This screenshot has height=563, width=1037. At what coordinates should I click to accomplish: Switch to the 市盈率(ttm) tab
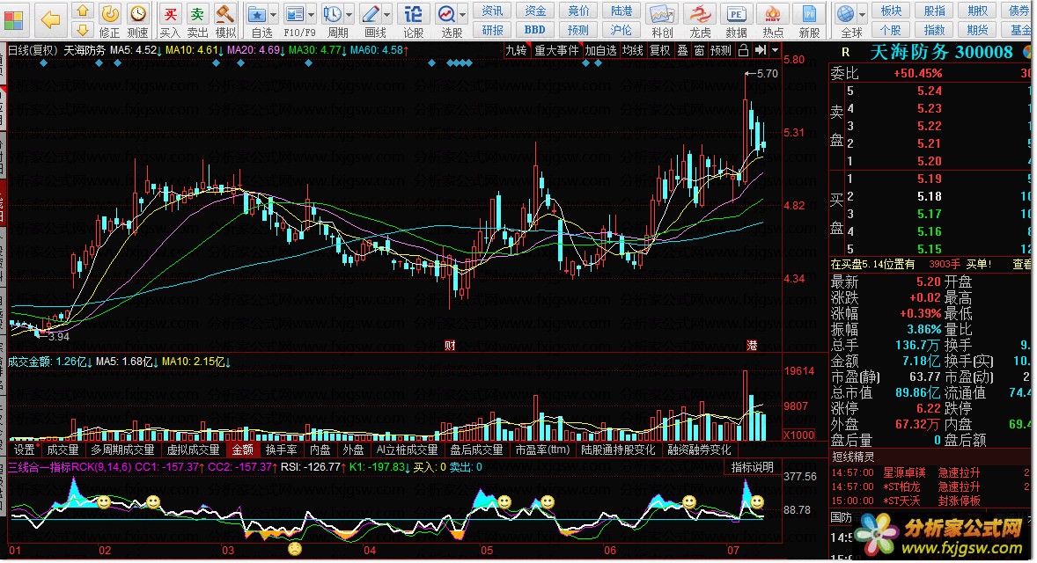[x=542, y=450]
